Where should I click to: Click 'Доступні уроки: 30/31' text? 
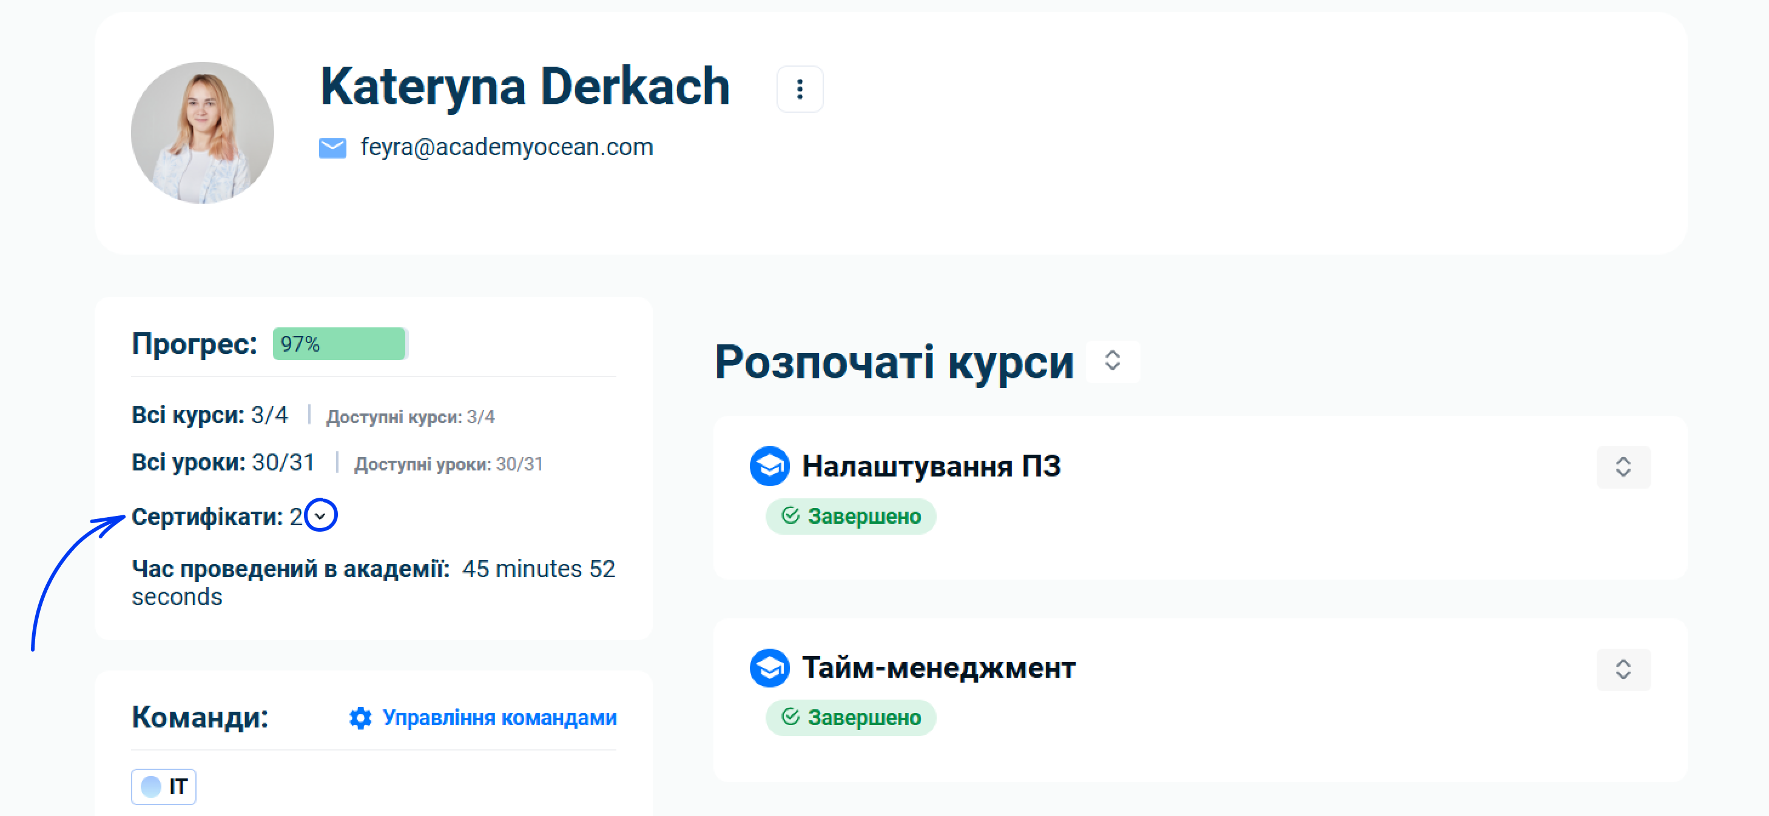448,464
